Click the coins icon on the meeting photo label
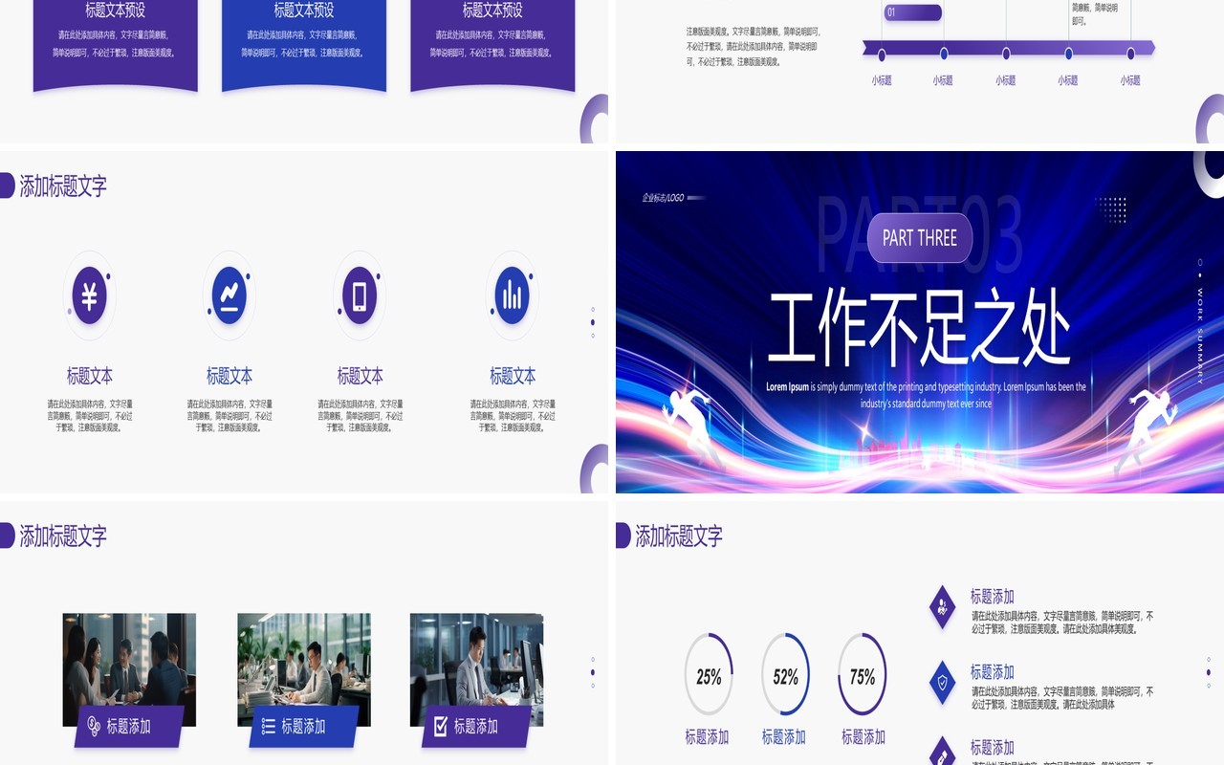Viewport: 1224px width, 765px height. point(94,726)
